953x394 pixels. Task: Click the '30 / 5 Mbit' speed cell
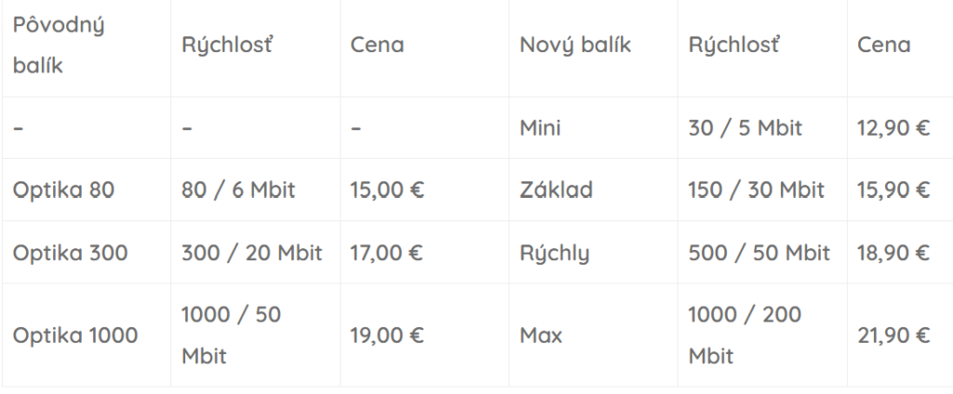click(745, 127)
